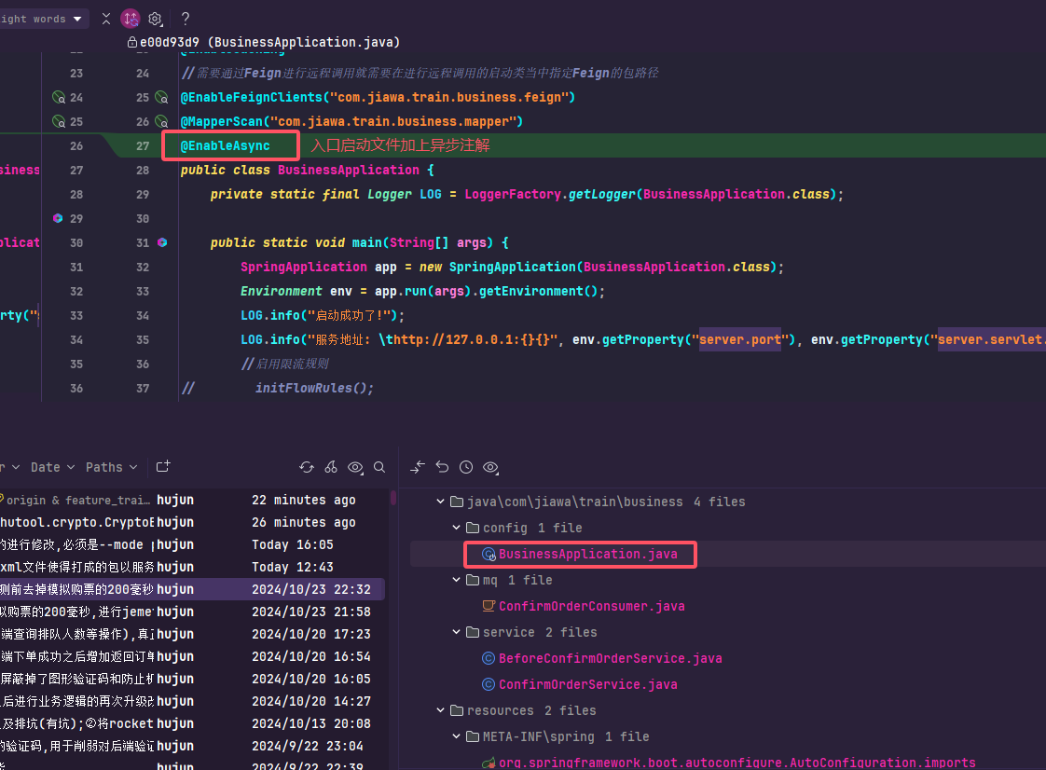1046x770 pixels.
Task: Click the @EnableAsync annotation text
Action: tap(226, 145)
